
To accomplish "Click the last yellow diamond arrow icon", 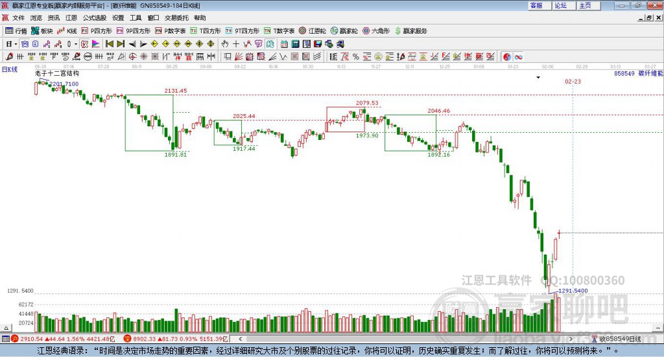I will click(211, 44).
